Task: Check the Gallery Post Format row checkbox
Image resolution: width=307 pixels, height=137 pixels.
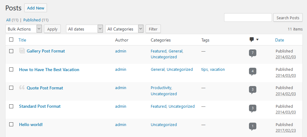Action: [x=11, y=51]
